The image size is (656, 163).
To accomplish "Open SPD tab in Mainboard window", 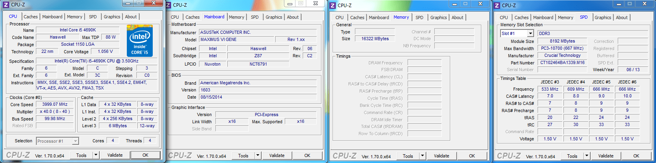I will [255, 17].
